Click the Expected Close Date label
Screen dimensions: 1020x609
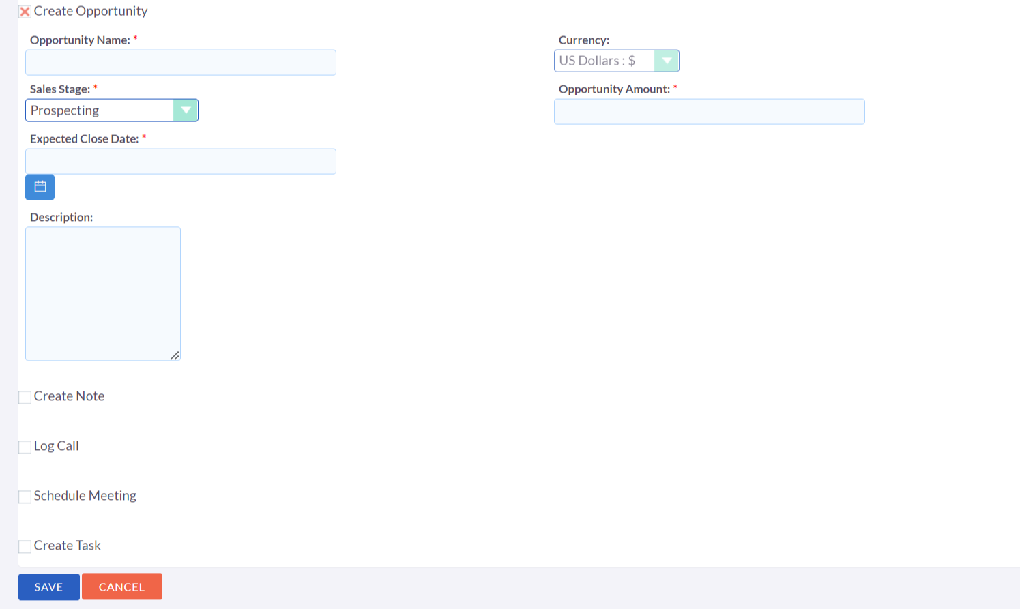(84, 139)
